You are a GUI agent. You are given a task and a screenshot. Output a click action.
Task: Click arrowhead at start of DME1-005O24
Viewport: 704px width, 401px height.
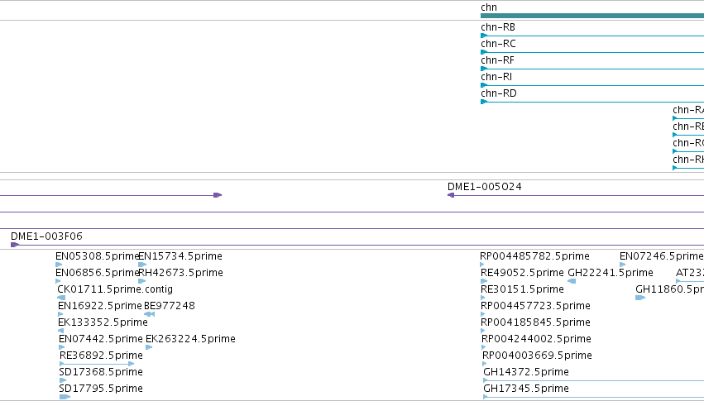click(451, 195)
